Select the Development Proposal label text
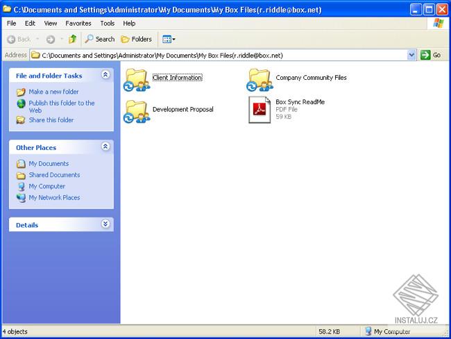The width and height of the screenshot is (451, 339). (183, 109)
